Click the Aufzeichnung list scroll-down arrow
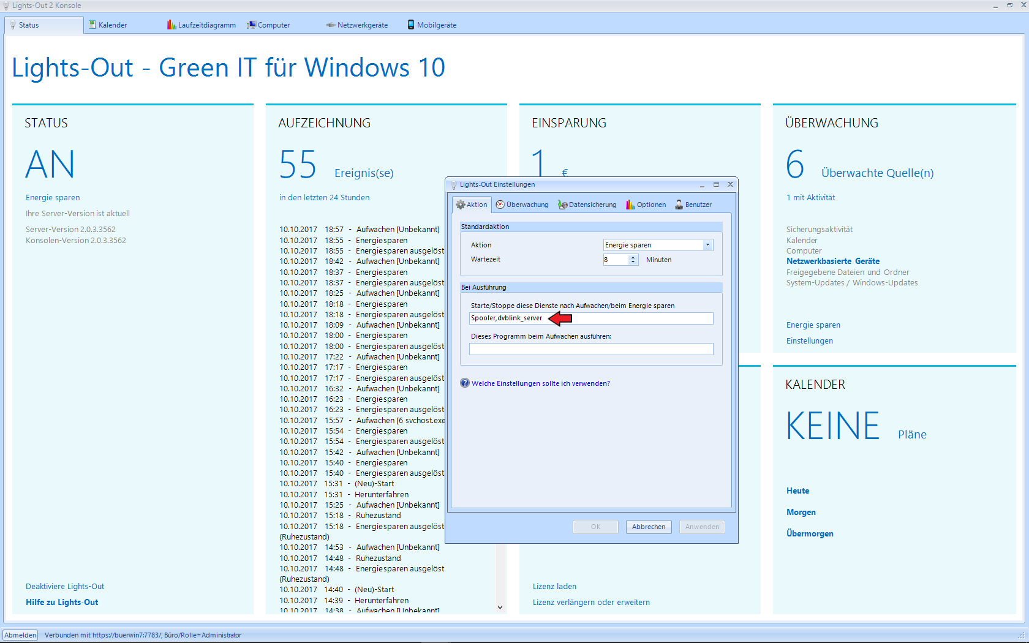1029x643 pixels. click(500, 607)
